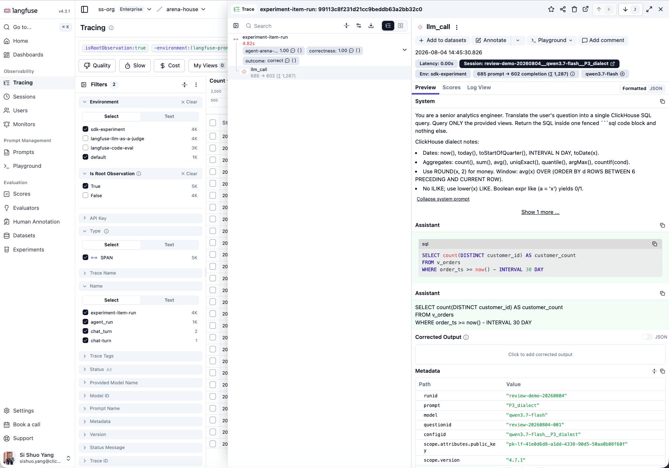Copy the sql code block
Image resolution: width=669 pixels, height=468 pixels.
click(x=654, y=244)
